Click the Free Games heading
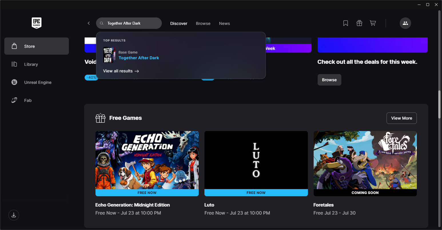This screenshot has width=442, height=230. click(126, 118)
